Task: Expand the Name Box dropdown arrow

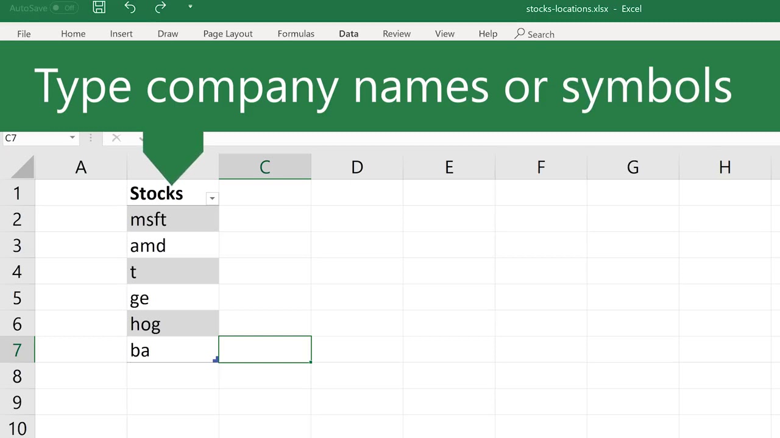Action: (x=72, y=138)
